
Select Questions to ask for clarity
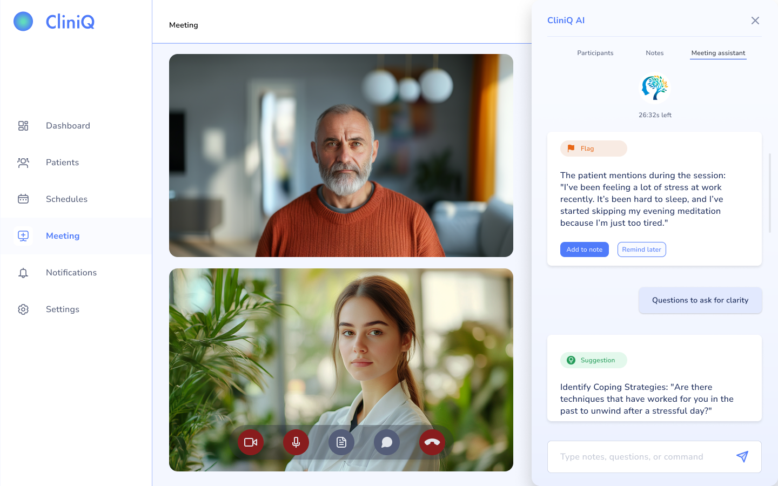point(700,300)
